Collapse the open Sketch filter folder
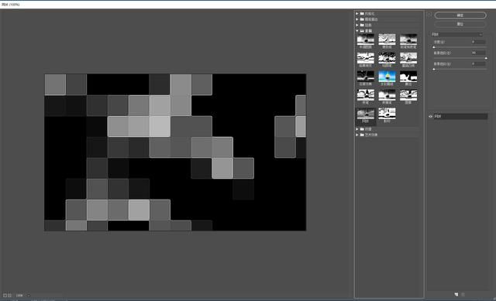The width and height of the screenshot is (496, 301). pyautogui.click(x=356, y=31)
